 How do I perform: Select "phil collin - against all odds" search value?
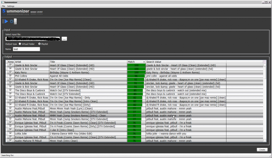tap(186, 76)
